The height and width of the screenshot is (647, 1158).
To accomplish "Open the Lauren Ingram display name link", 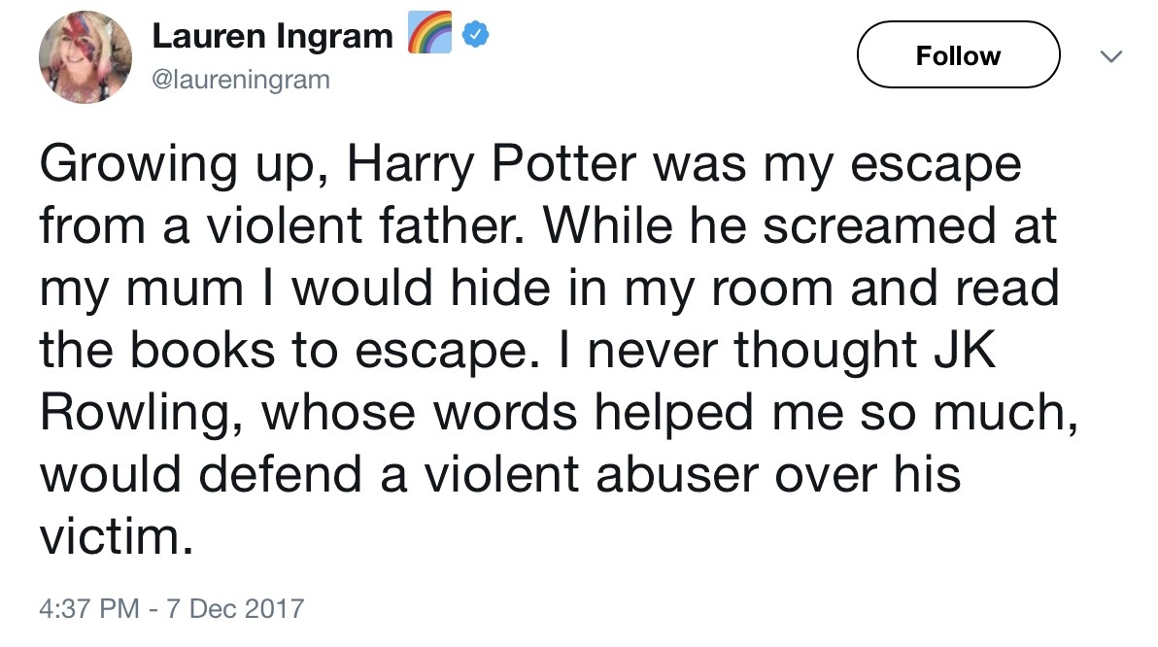I will 272,37.
